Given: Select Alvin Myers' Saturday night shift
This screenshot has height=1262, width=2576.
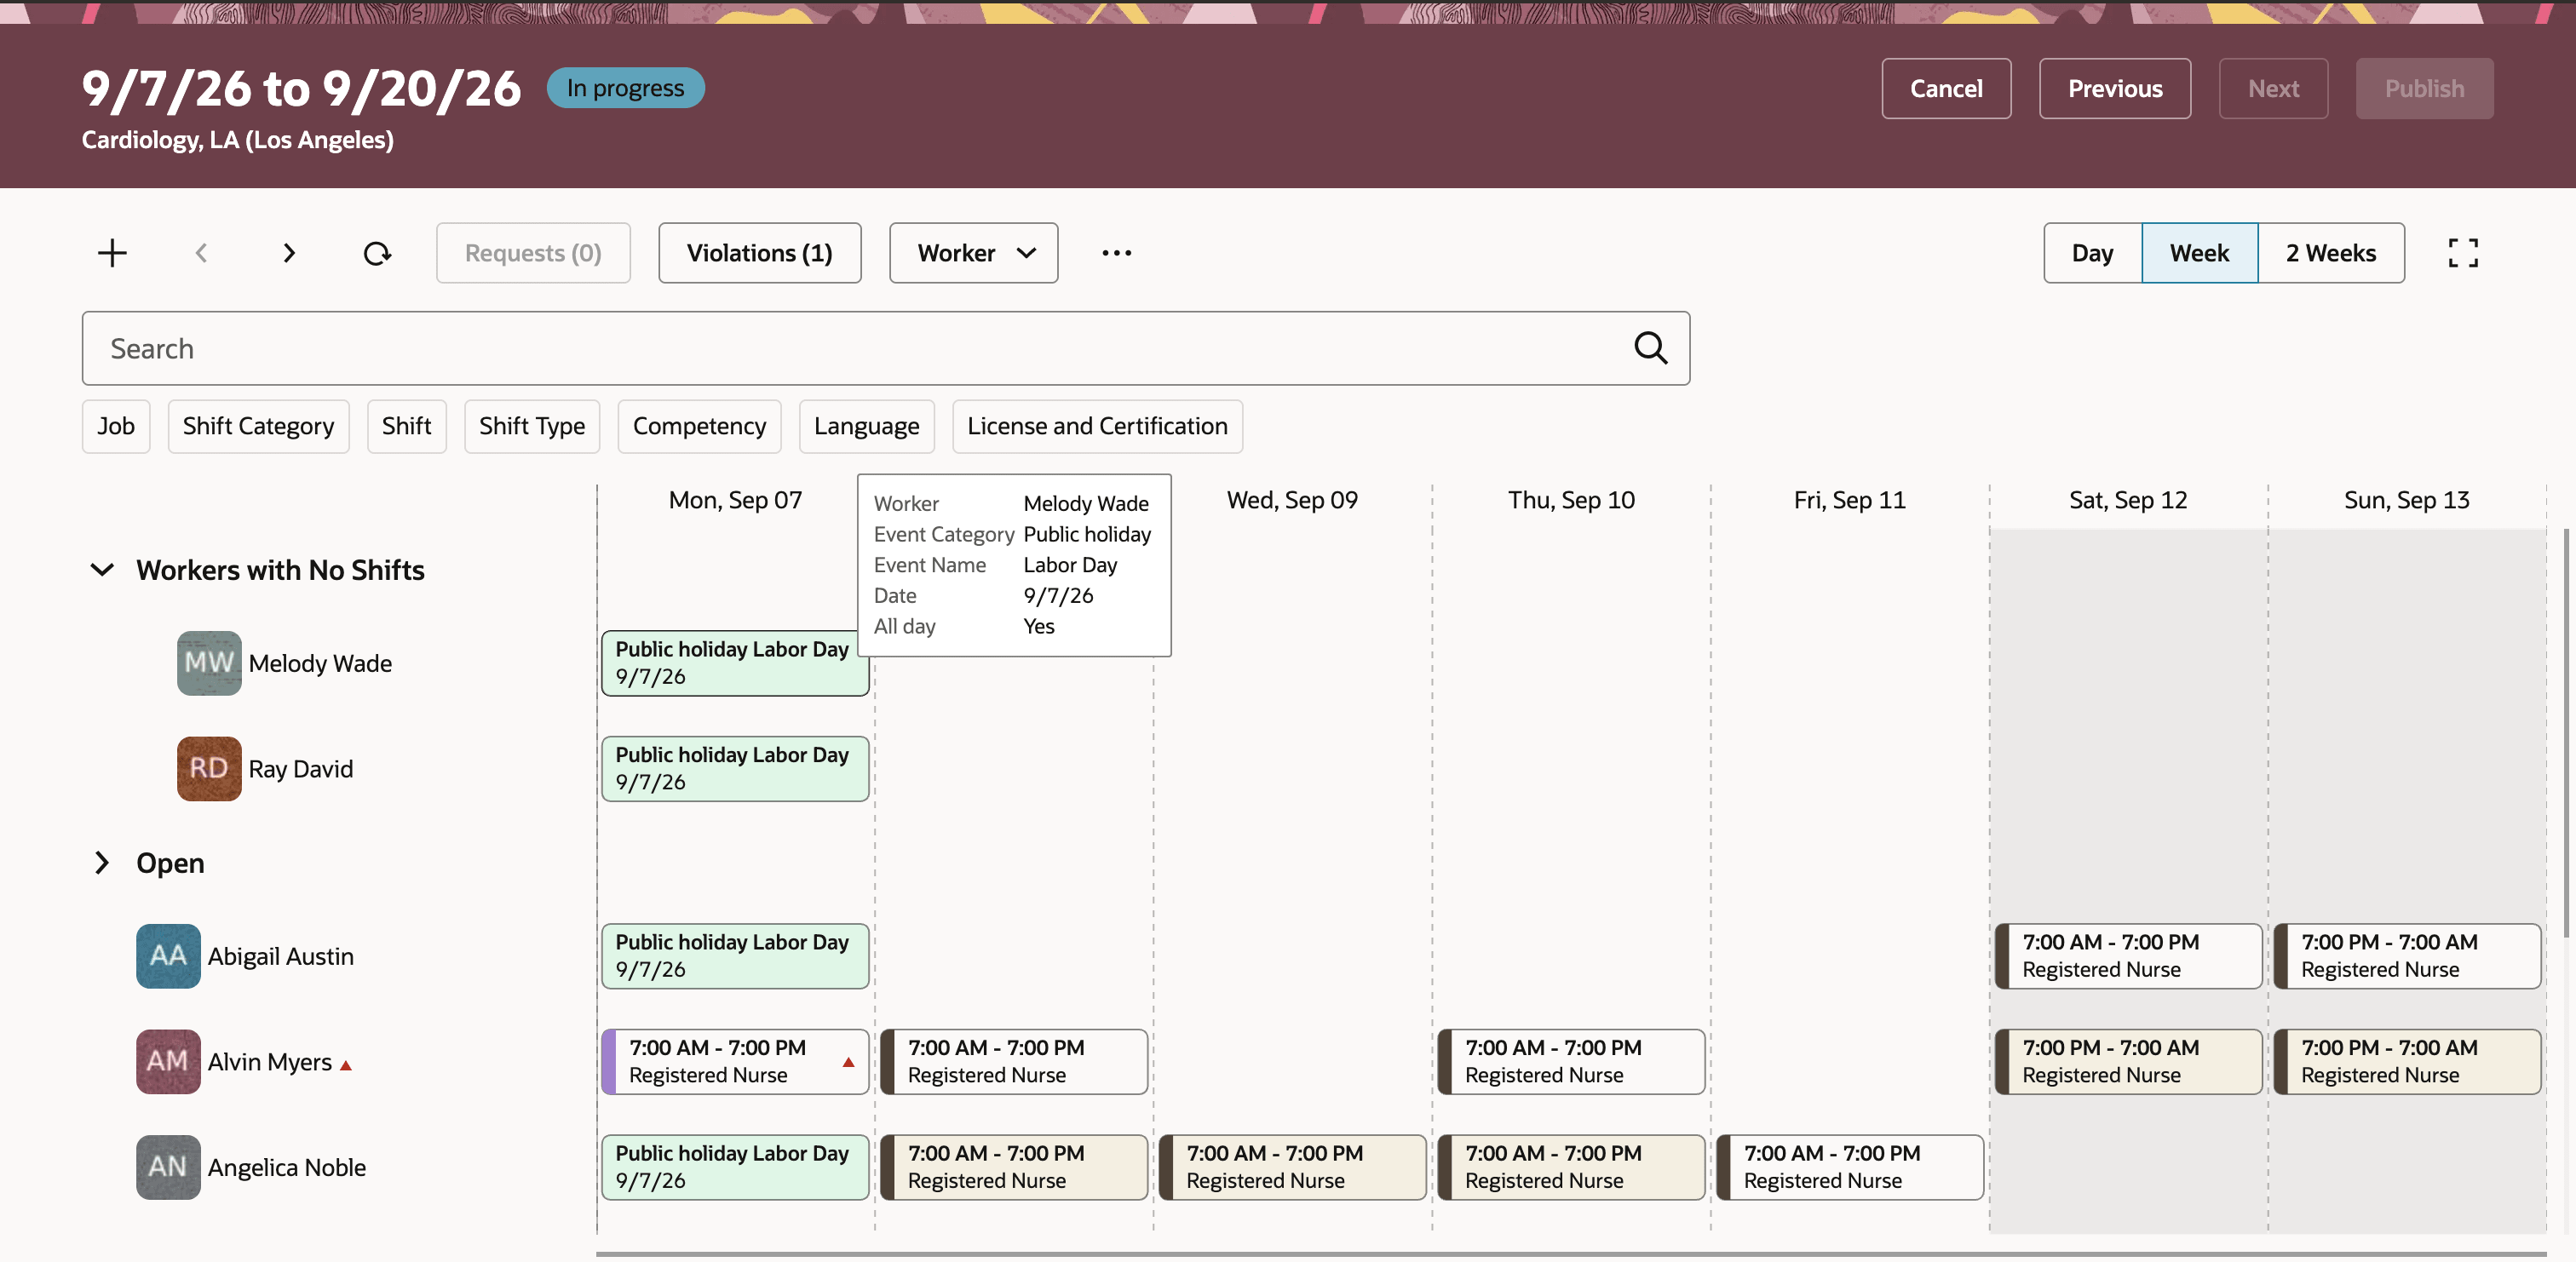Looking at the screenshot, I should coord(2128,1062).
